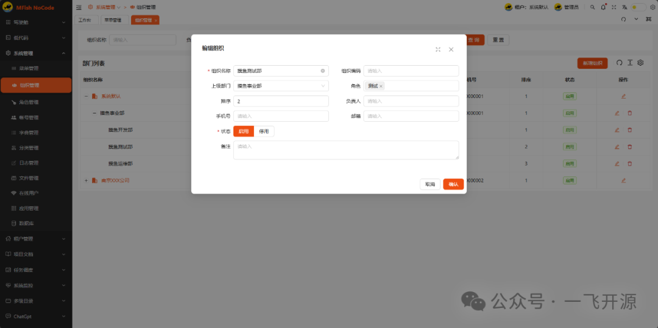
Task: Click the 确认 button
Action: [x=453, y=184]
